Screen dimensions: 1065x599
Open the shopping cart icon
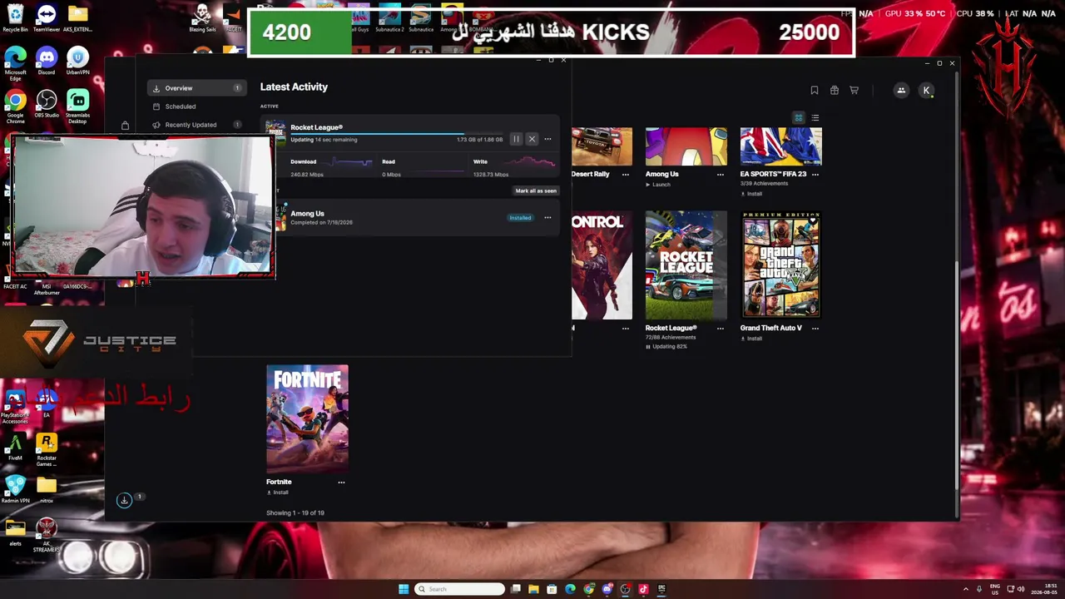[854, 91]
